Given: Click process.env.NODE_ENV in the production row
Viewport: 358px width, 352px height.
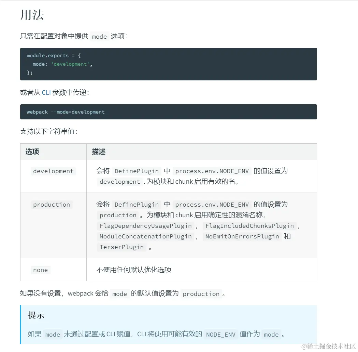Looking at the screenshot, I should (x=212, y=205).
